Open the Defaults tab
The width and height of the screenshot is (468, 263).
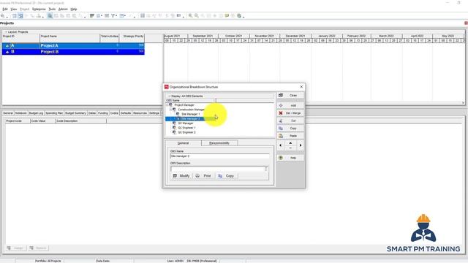[x=126, y=113]
